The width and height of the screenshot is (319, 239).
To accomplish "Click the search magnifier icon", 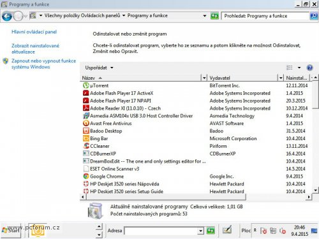I will 314,16.
